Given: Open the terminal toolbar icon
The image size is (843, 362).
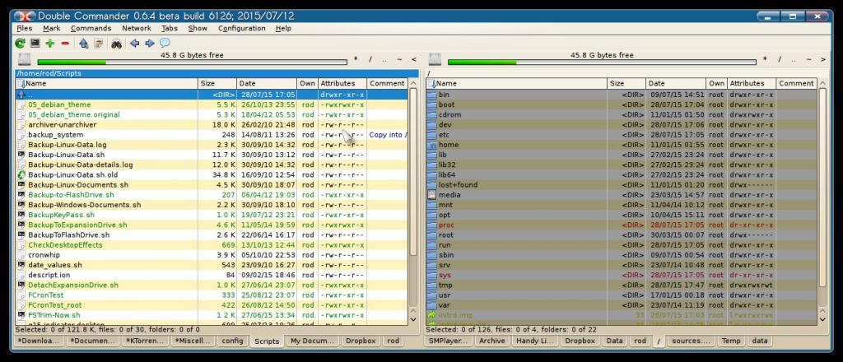Looking at the screenshot, I should click(35, 43).
